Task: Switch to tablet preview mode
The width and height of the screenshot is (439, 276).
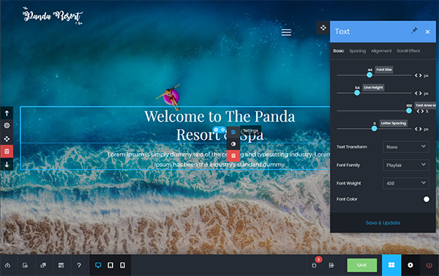Action: [110, 265]
